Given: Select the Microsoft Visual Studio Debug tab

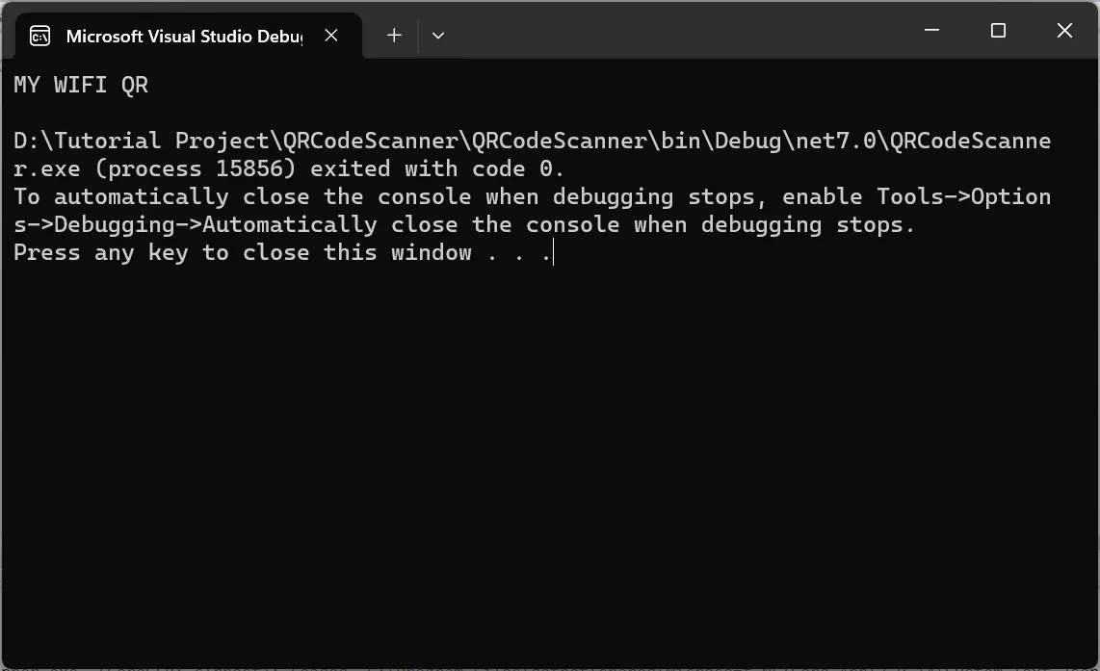Looking at the screenshot, I should [x=183, y=36].
